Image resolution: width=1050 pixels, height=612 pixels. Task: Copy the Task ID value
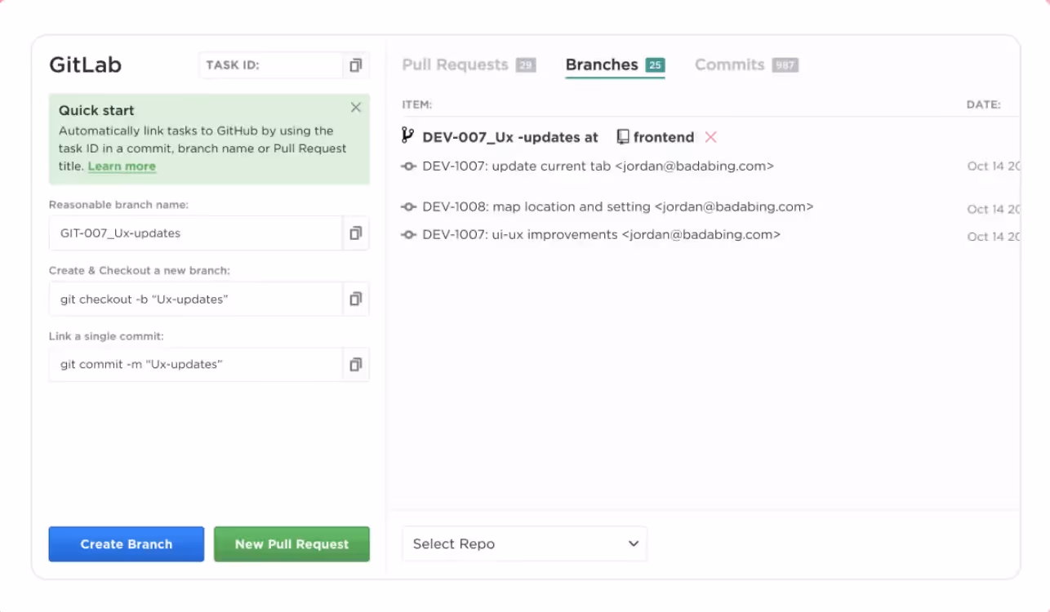click(x=355, y=65)
